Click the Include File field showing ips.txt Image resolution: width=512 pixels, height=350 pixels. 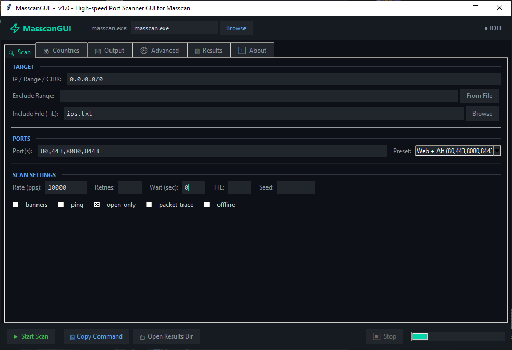pos(264,114)
